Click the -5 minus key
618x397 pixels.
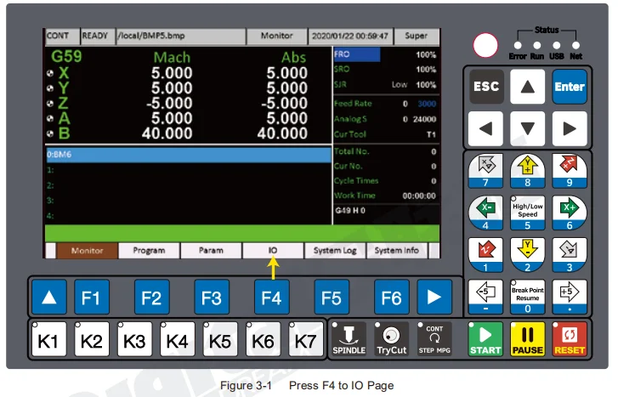pyautogui.click(x=485, y=297)
